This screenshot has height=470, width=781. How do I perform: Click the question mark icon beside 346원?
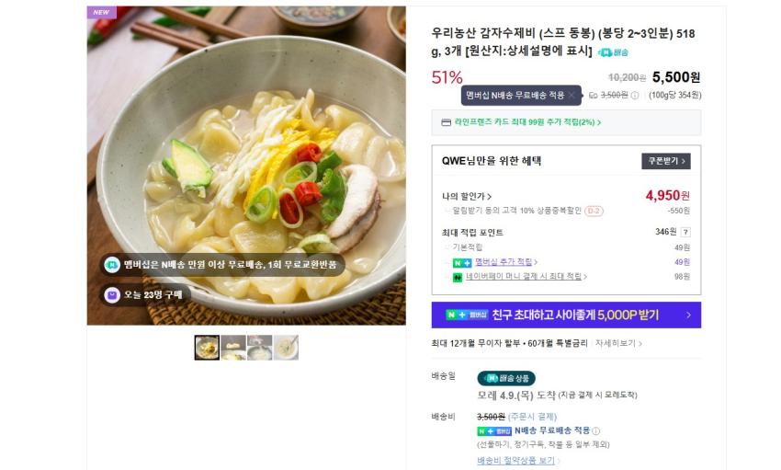pos(685,232)
